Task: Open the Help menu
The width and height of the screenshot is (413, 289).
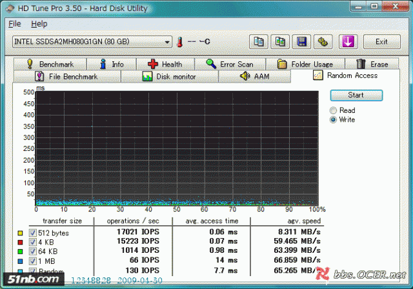Action: pyautogui.click(x=39, y=24)
